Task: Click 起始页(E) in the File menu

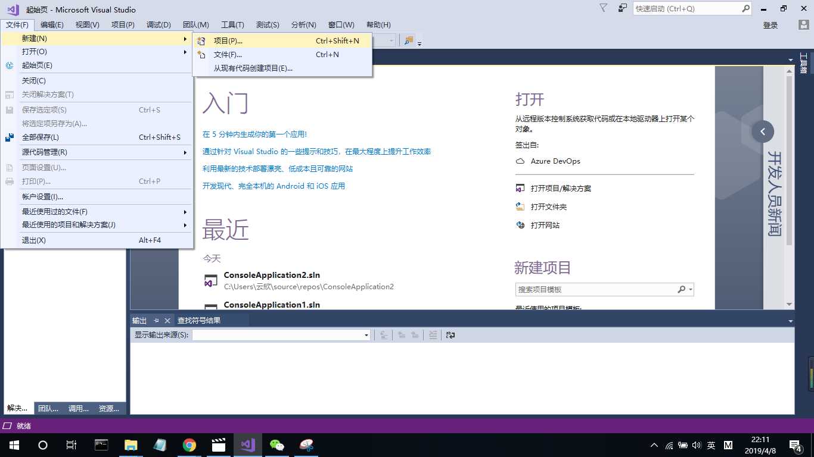Action: [x=97, y=65]
